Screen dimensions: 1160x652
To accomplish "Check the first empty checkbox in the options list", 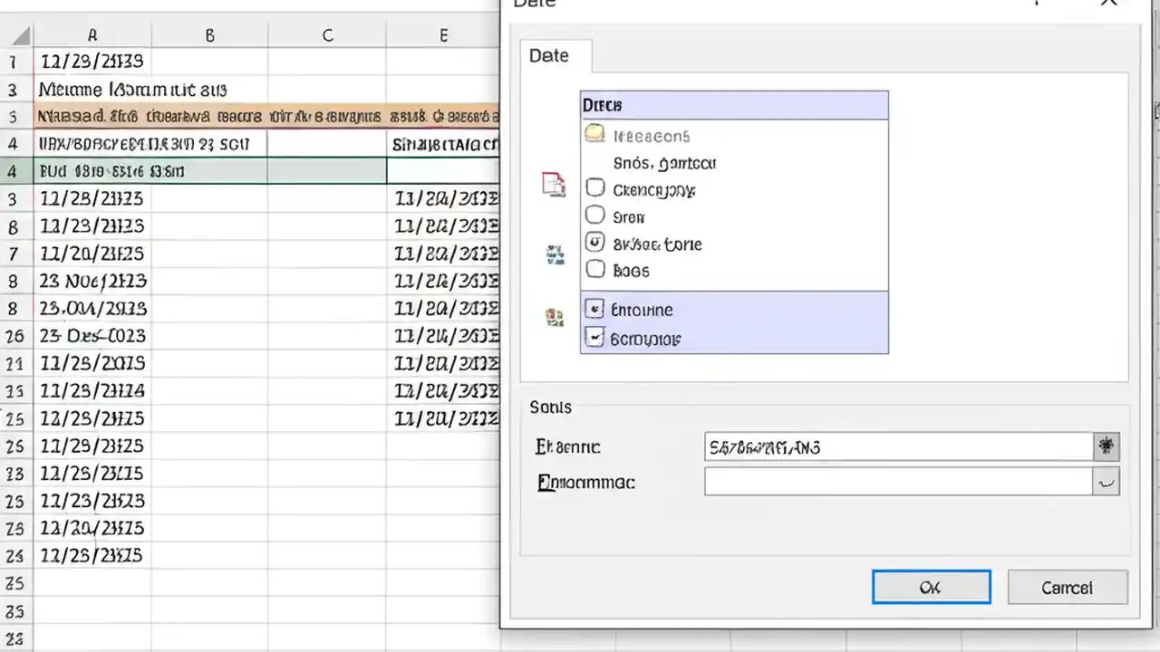I will (594, 188).
